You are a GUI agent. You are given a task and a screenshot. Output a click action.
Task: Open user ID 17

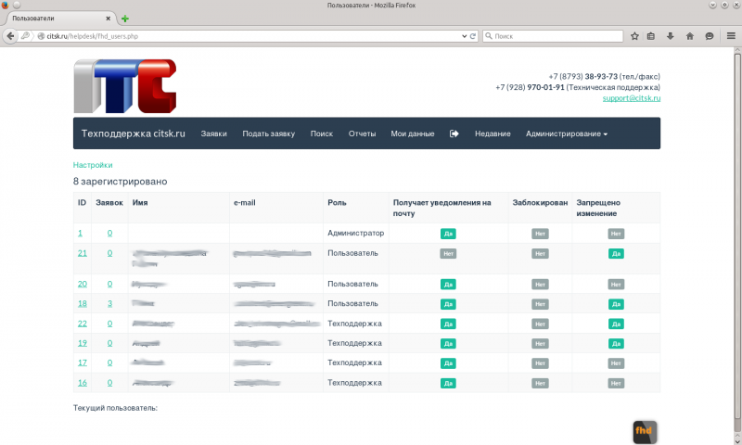click(x=83, y=362)
